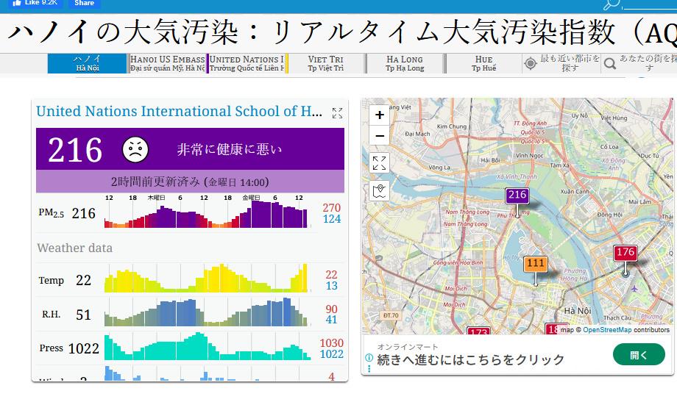Select the Ha Long city tab
The width and height of the screenshot is (677, 402).
pyautogui.click(x=405, y=64)
